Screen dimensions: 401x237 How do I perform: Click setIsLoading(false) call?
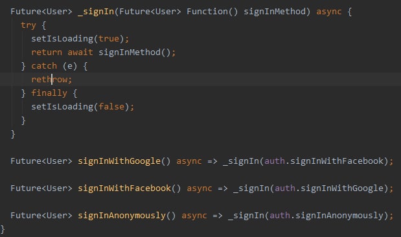[x=80, y=107]
